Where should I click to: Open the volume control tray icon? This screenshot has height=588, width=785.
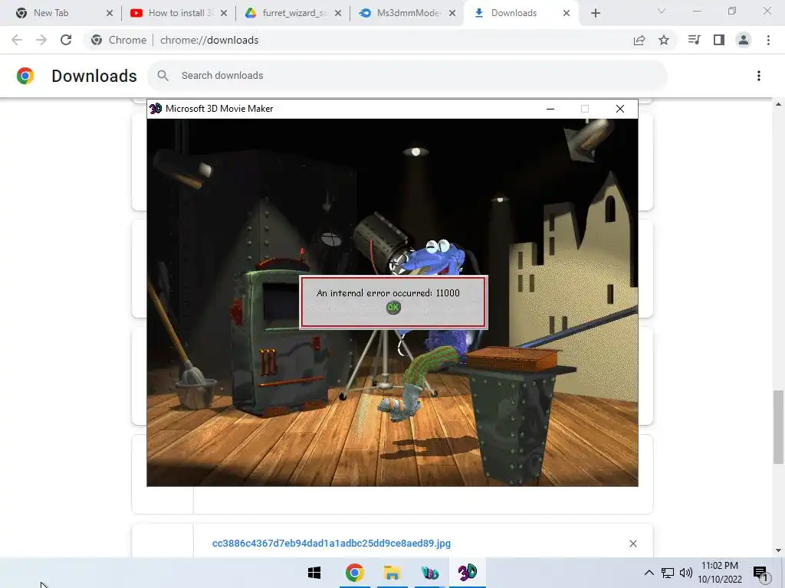(686, 573)
